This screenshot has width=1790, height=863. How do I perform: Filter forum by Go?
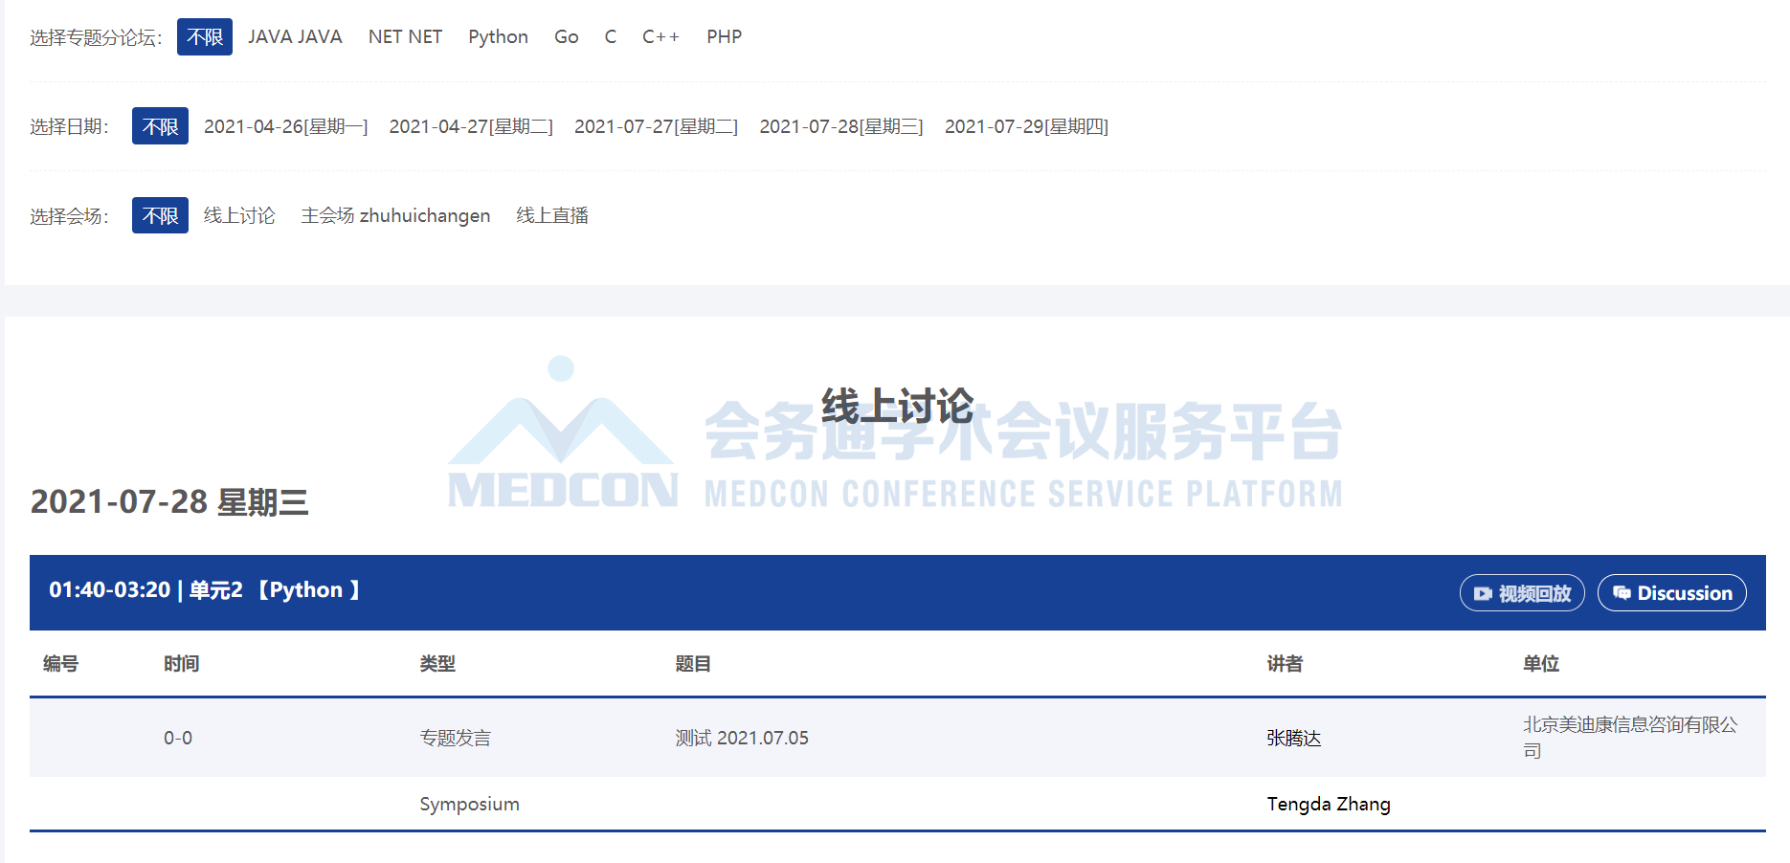click(x=567, y=37)
